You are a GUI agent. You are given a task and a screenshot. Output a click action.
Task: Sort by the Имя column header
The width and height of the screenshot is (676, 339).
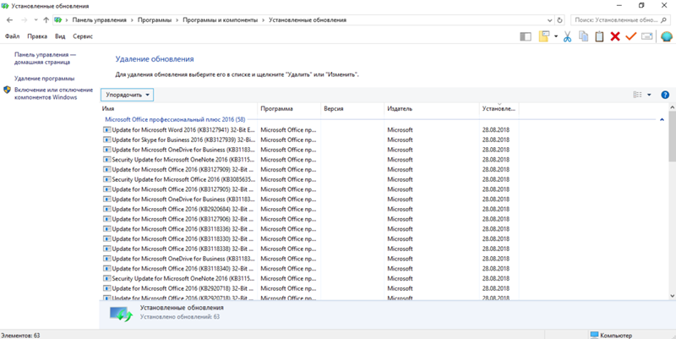179,109
